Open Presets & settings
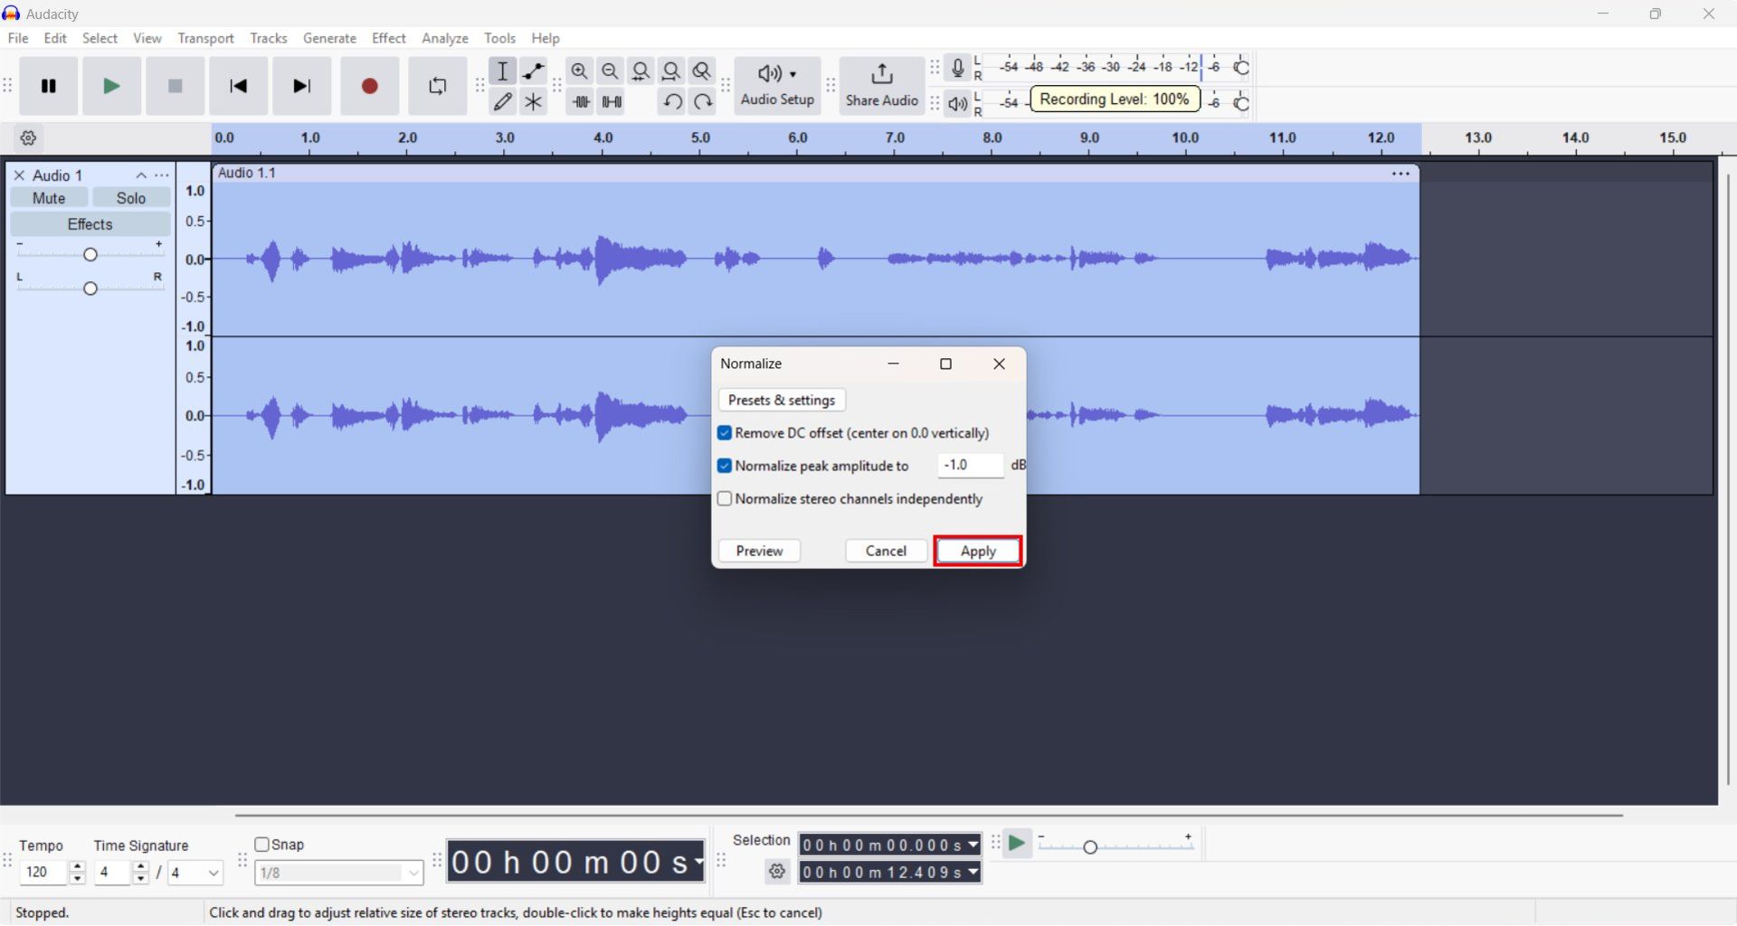 coord(782,400)
